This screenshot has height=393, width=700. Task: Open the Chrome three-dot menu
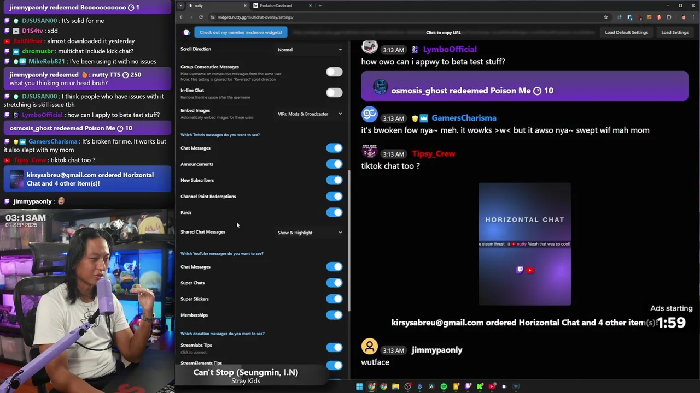(693, 17)
